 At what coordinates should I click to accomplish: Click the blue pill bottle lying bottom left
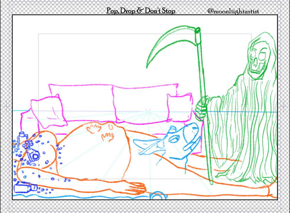25,188
